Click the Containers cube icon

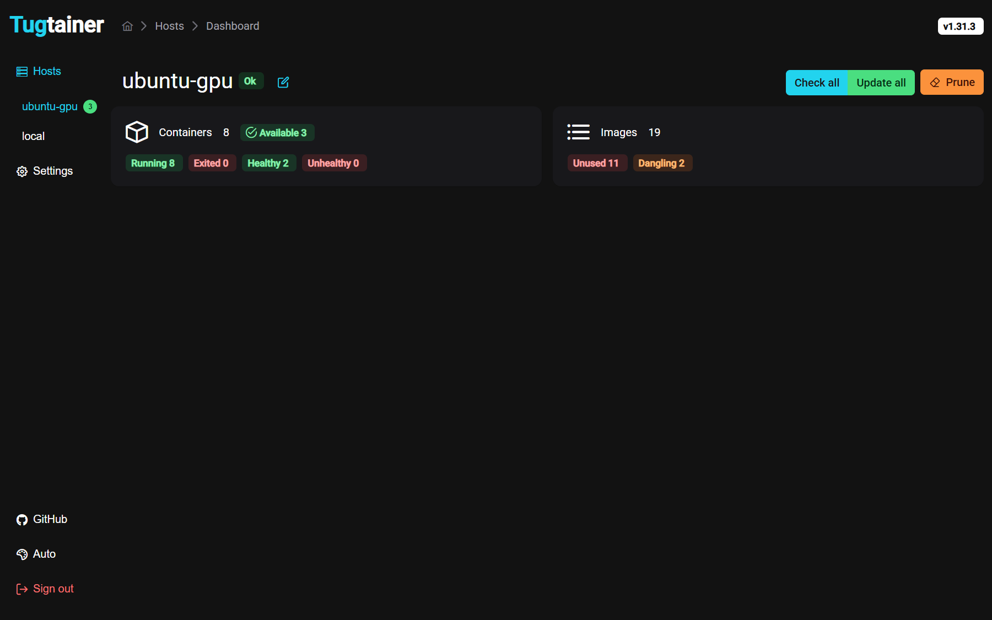[x=137, y=132]
